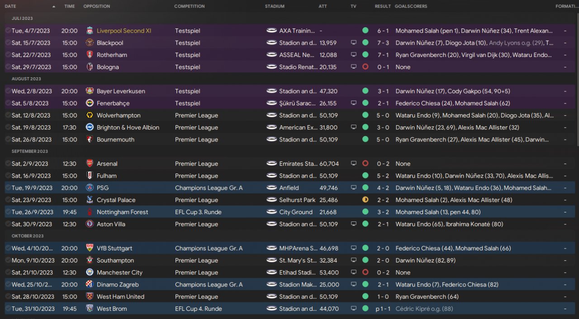Collapse the Oktober 2023 month group
This screenshot has width=579, height=319.
tap(28, 236)
